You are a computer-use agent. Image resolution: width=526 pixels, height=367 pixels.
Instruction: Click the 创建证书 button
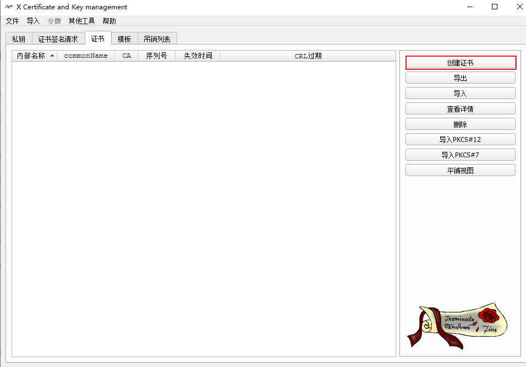(x=460, y=62)
